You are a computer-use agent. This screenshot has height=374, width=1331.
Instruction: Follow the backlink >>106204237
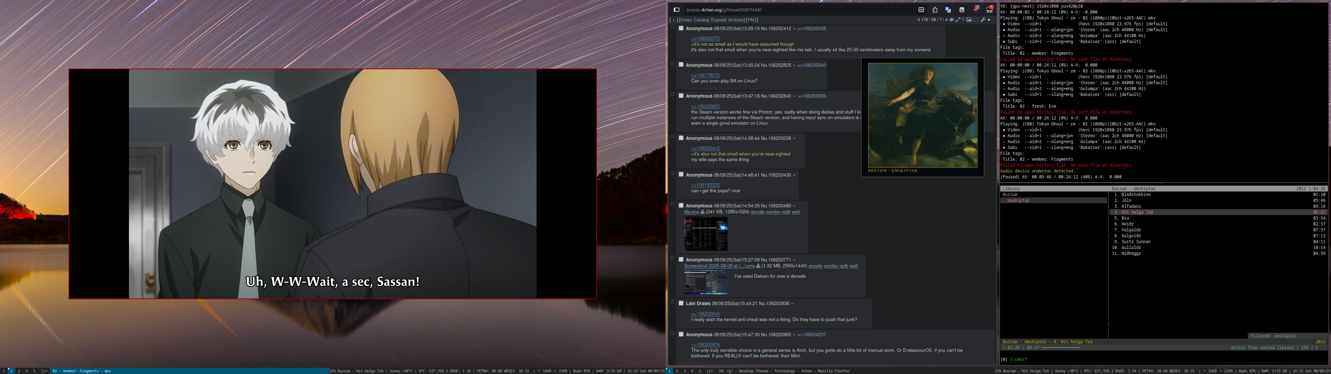812,335
